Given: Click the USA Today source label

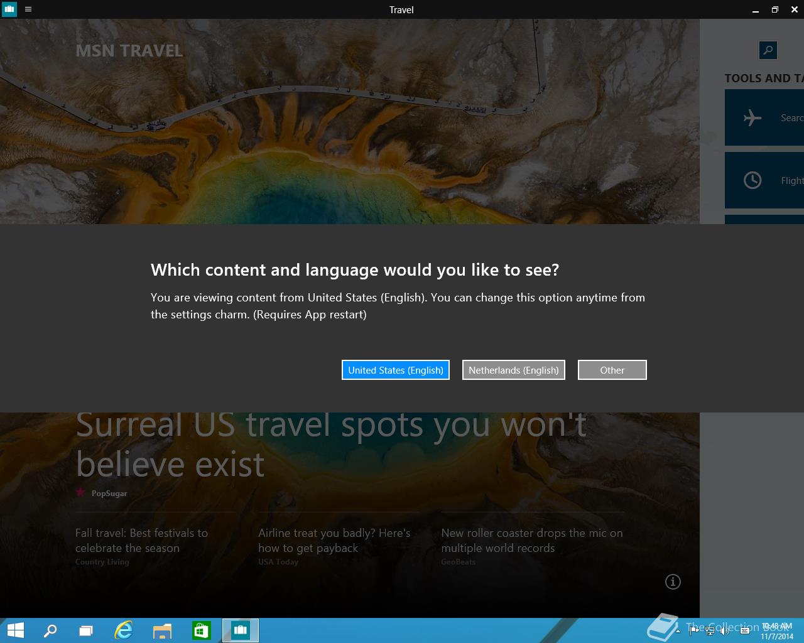Looking at the screenshot, I should (x=278, y=562).
